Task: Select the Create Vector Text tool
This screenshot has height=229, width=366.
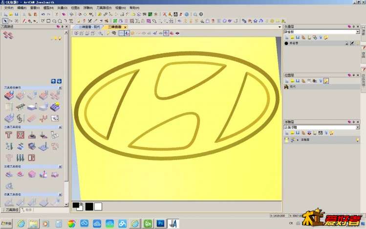Action: (71, 21)
